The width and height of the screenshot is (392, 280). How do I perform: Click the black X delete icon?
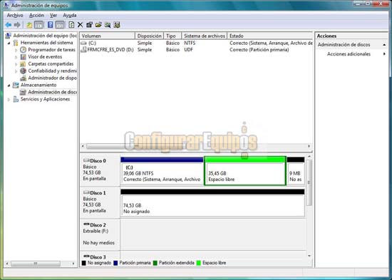(81, 25)
